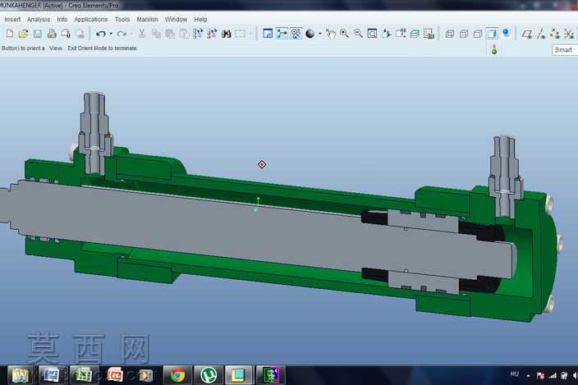The width and height of the screenshot is (578, 385).
Task: Refit the model to the screen
Action: click(372, 34)
